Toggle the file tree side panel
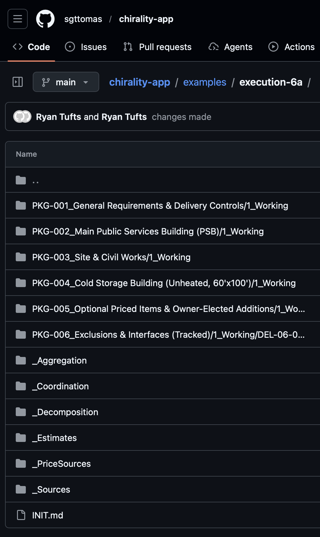The width and height of the screenshot is (320, 537). tap(18, 82)
